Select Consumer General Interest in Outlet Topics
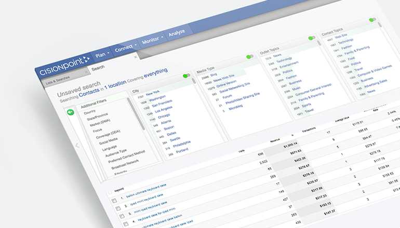This screenshot has width=400, height=228. tap(314, 90)
